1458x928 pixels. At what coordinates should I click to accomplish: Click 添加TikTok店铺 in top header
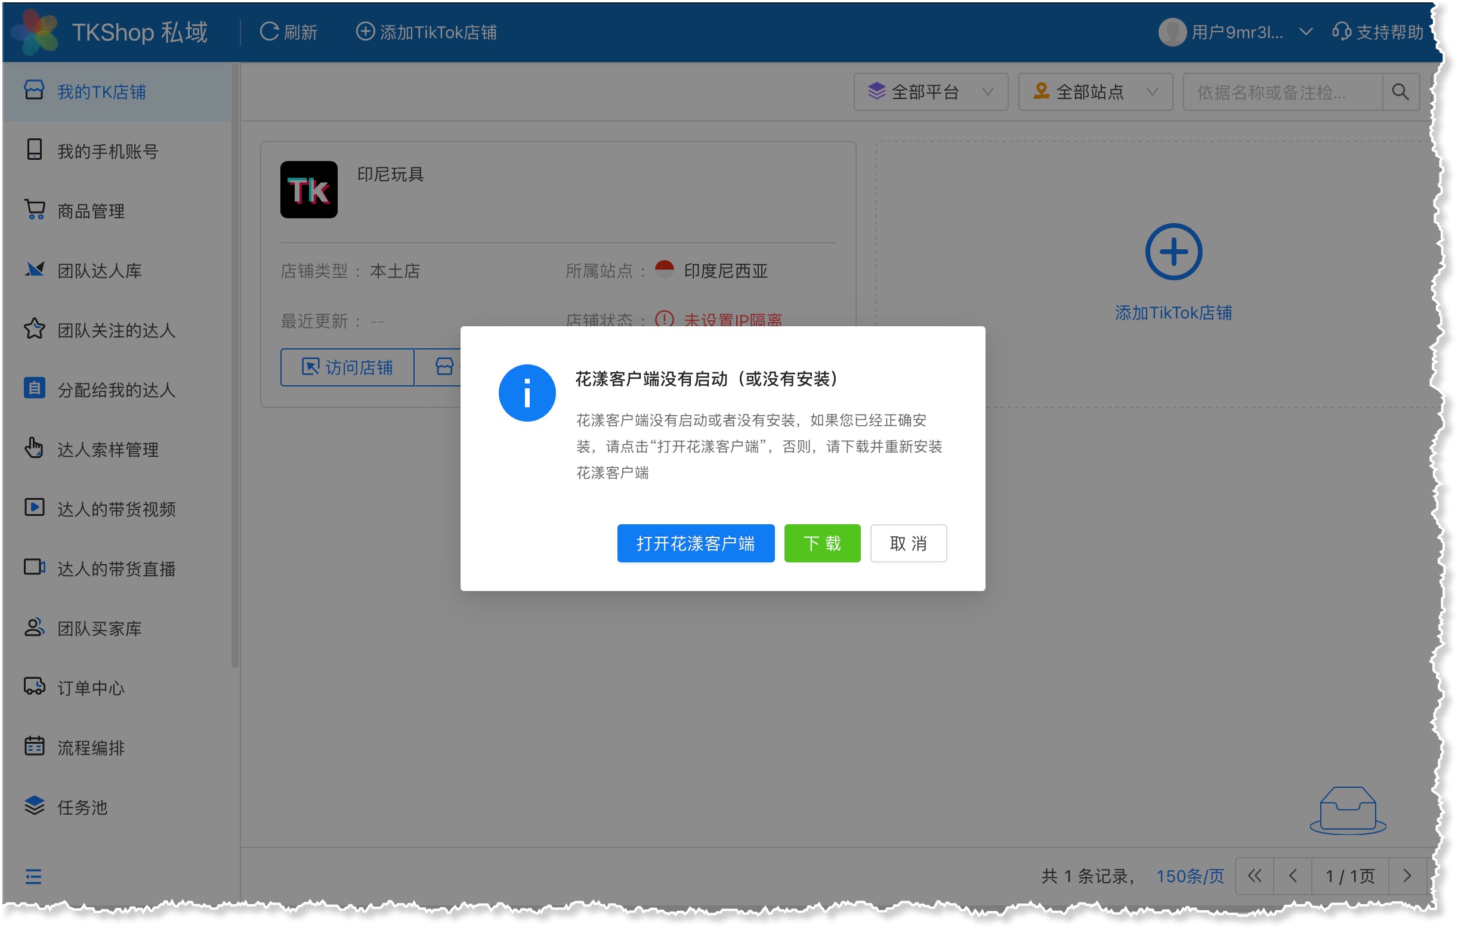pyautogui.click(x=427, y=32)
